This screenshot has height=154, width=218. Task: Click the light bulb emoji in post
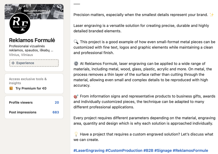point(76,134)
